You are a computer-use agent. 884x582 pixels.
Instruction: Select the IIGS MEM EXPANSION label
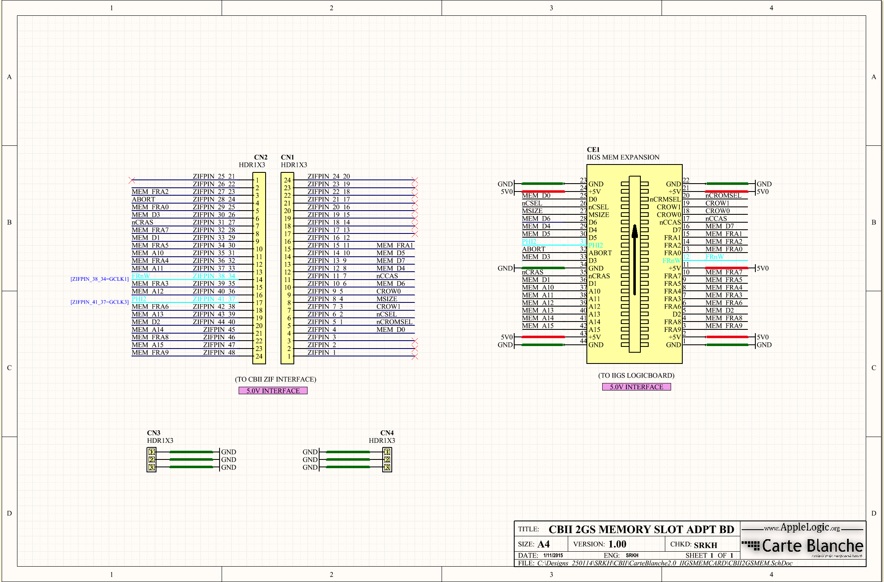pos(623,157)
